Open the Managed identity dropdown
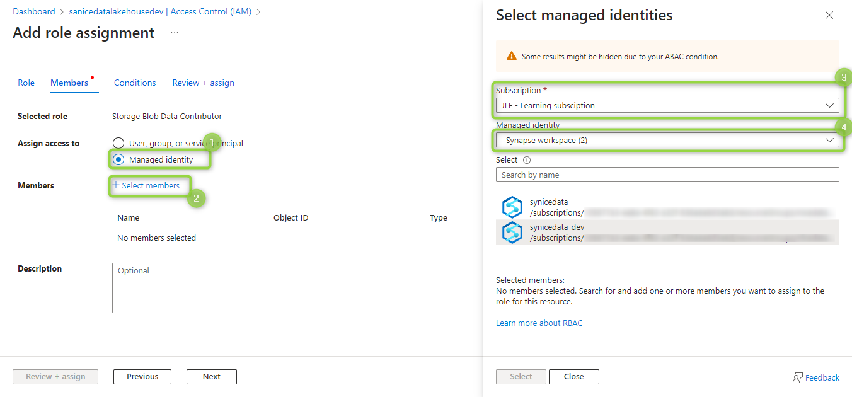Viewport: 852px width, 397px height. [667, 140]
